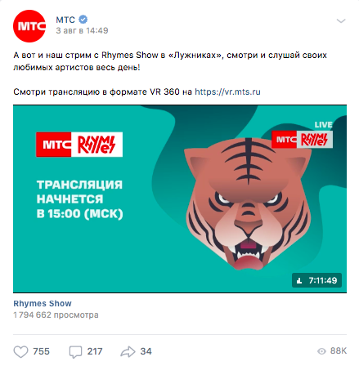This screenshot has height=366, width=359.
Task: Click the LIVE MTS Rhymes logo overlay
Action: click(302, 135)
